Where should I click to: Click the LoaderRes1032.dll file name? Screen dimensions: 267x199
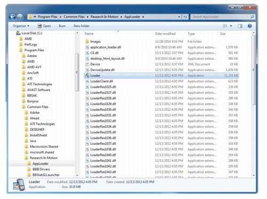(103, 121)
